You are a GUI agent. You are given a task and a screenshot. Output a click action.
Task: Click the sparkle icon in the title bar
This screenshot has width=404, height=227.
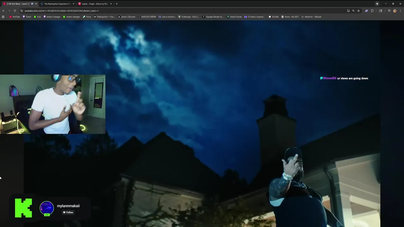377,4
